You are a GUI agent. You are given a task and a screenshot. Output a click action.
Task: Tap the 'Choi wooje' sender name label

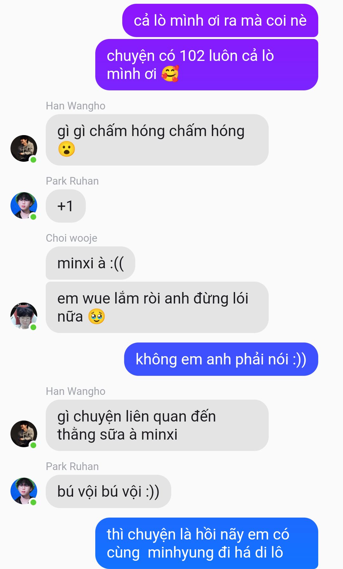pyautogui.click(x=71, y=238)
